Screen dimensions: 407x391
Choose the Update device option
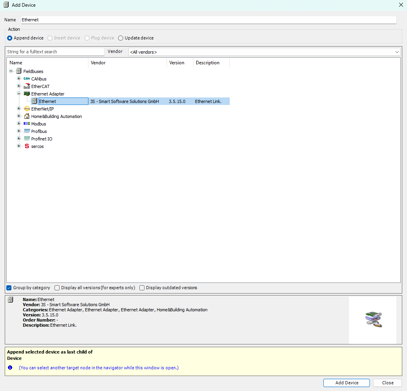click(x=120, y=37)
